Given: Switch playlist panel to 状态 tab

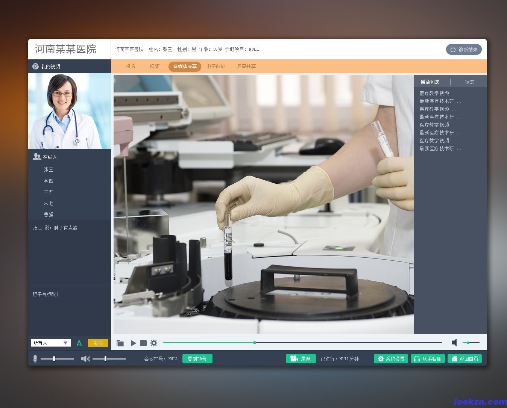Looking at the screenshot, I should click(469, 82).
